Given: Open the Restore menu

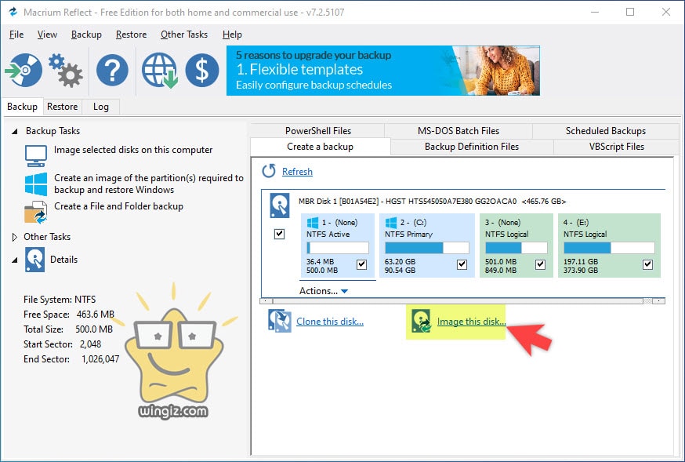Looking at the screenshot, I should coord(131,35).
